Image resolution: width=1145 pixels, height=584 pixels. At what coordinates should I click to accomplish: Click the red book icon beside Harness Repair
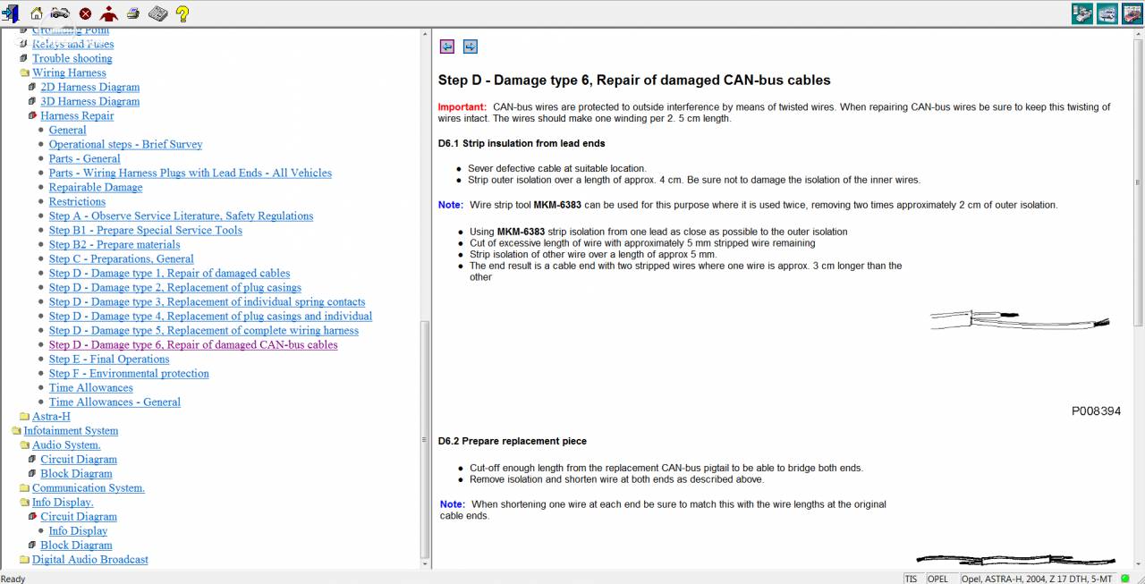pos(32,115)
